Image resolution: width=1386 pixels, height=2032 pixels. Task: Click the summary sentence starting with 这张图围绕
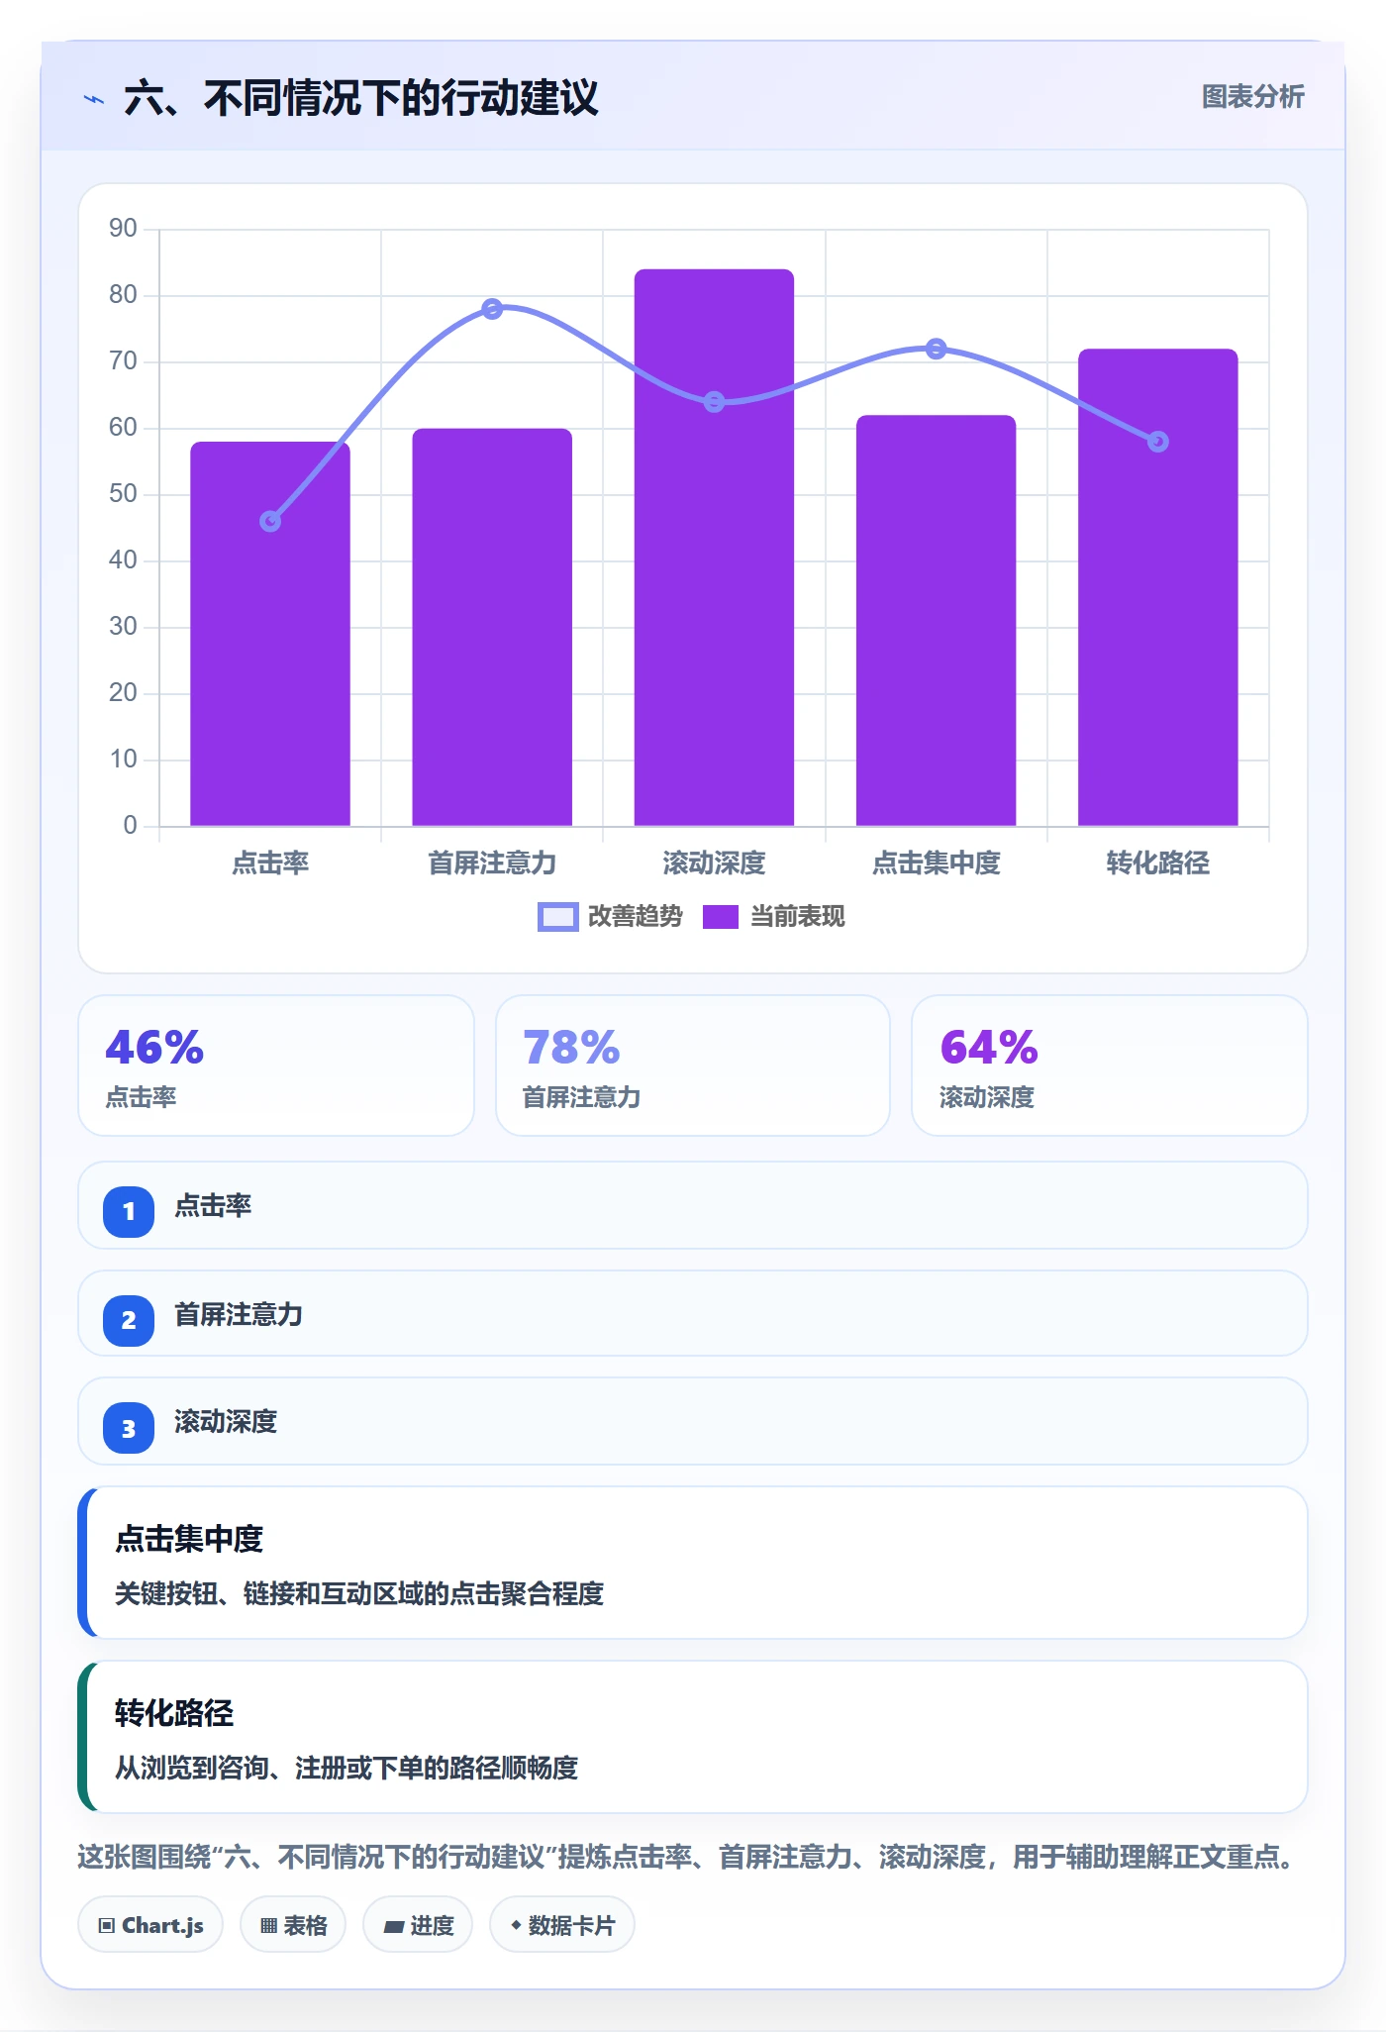pos(687,1857)
